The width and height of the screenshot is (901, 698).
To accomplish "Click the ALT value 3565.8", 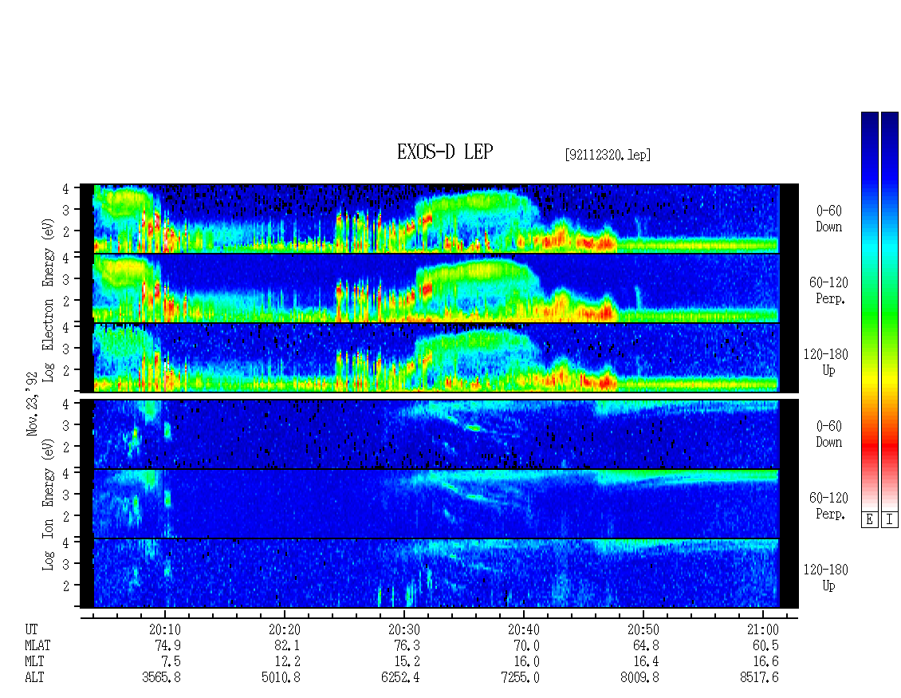I will pyautogui.click(x=162, y=678).
